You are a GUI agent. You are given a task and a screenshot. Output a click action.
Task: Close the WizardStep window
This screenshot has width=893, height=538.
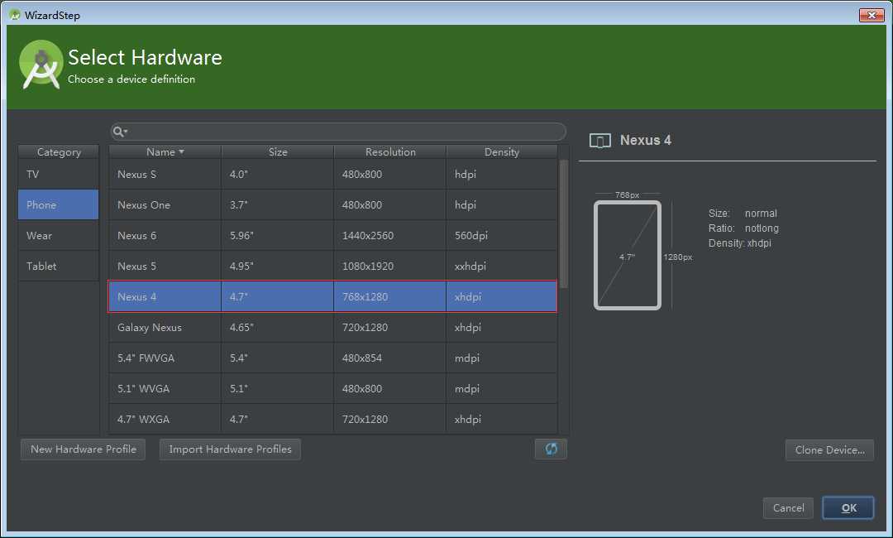click(872, 15)
